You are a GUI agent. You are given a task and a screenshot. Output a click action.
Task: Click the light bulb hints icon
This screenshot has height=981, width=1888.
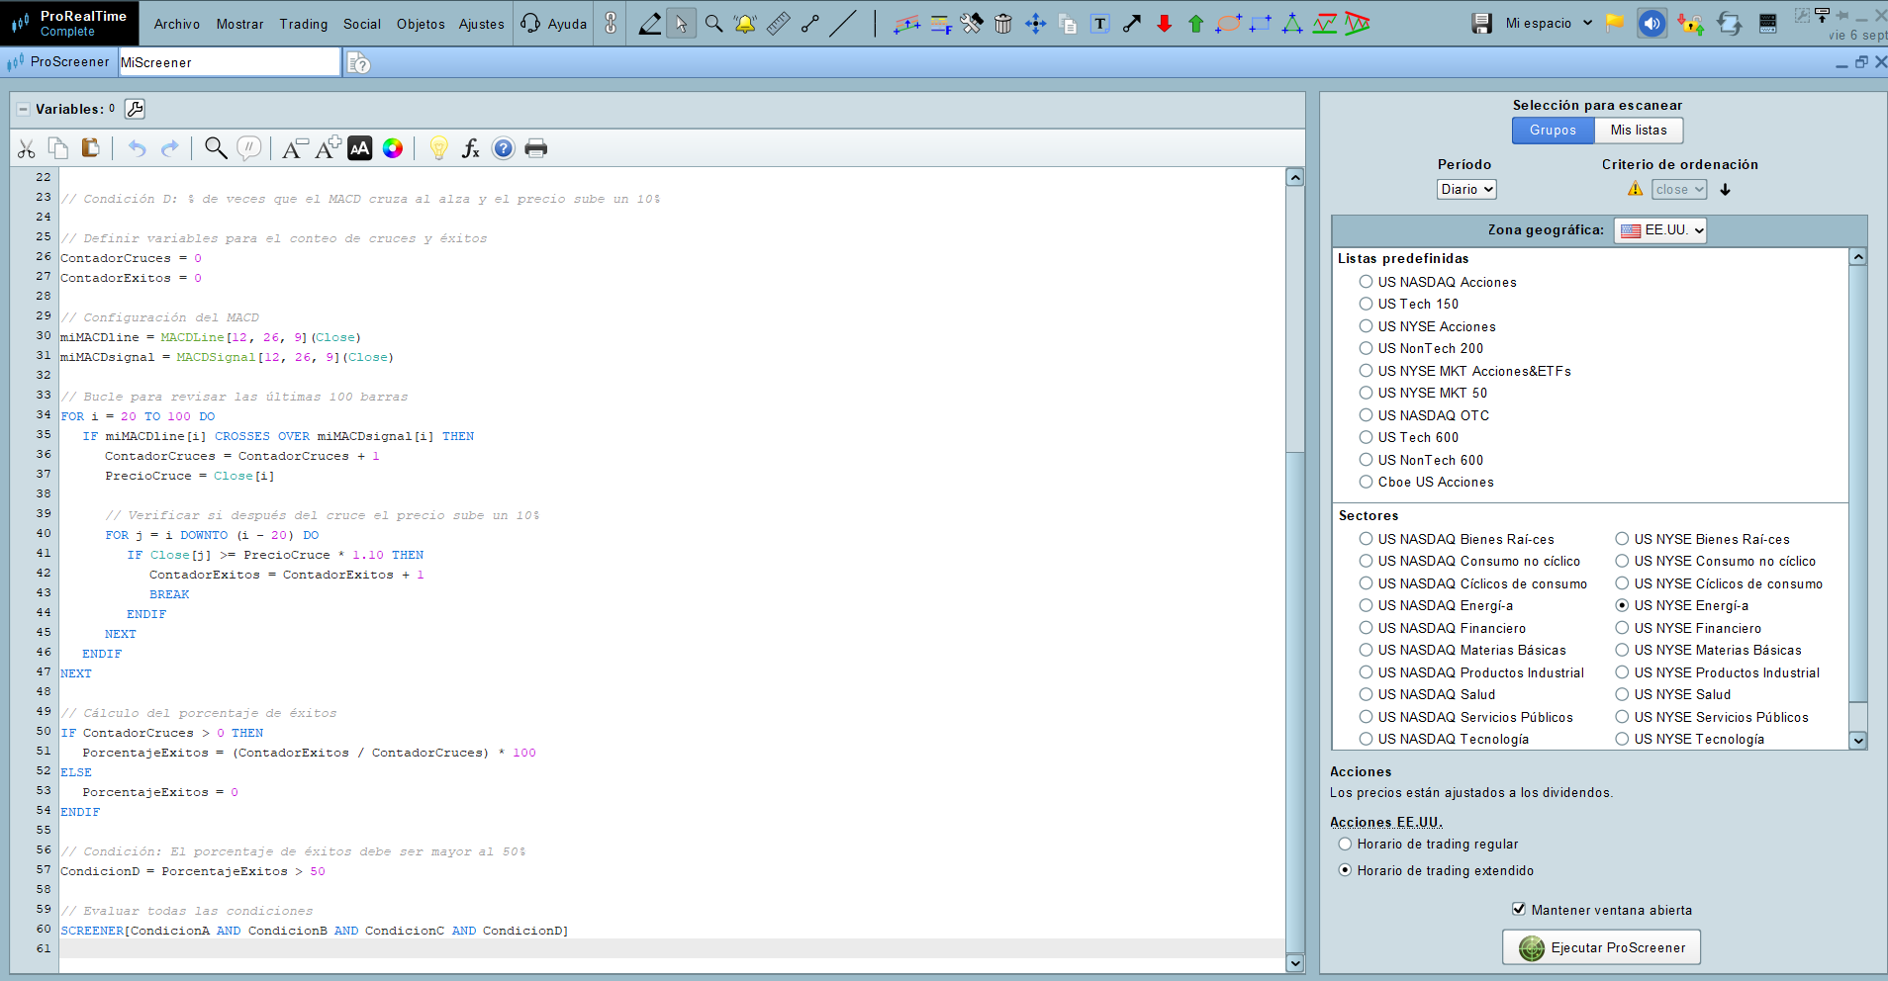point(438,148)
